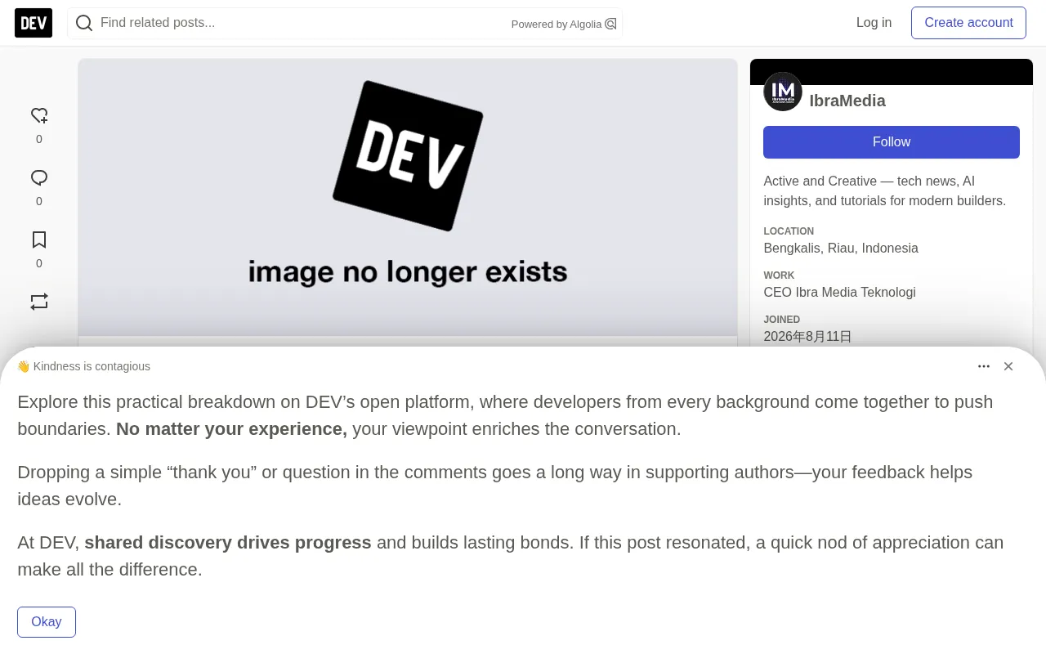Open the IbraMedia avatar image
Image resolution: width=1046 pixels, height=654 pixels.
(783, 92)
